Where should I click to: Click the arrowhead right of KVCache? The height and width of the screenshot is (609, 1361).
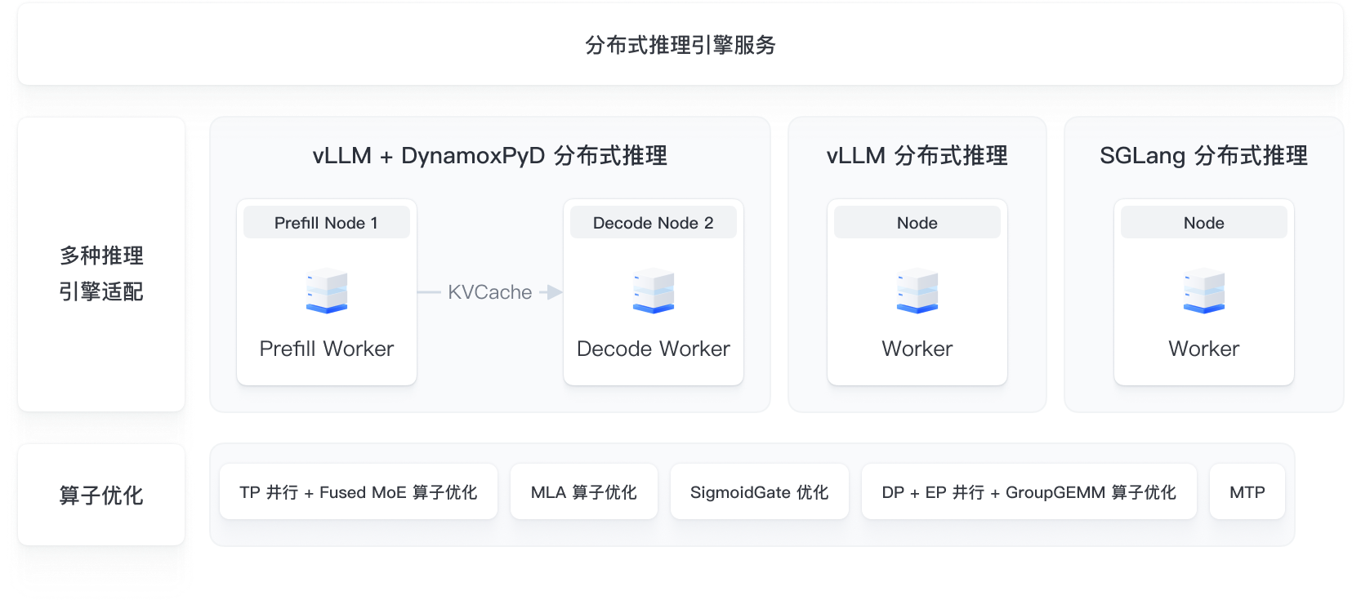[x=555, y=292]
